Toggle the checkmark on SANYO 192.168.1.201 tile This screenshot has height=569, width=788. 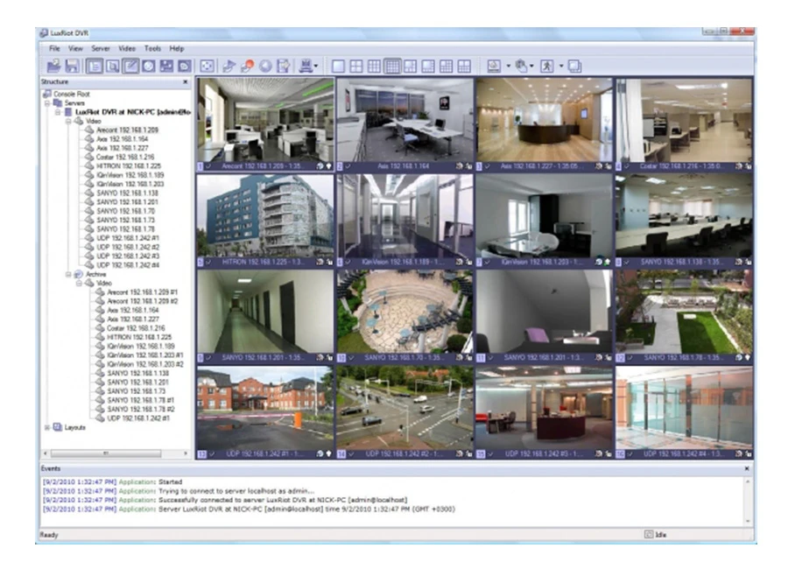[208, 357]
